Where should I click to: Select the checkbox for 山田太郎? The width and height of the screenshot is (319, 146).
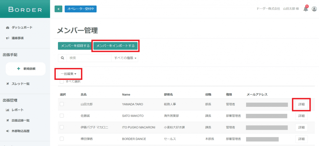[x=62, y=104]
